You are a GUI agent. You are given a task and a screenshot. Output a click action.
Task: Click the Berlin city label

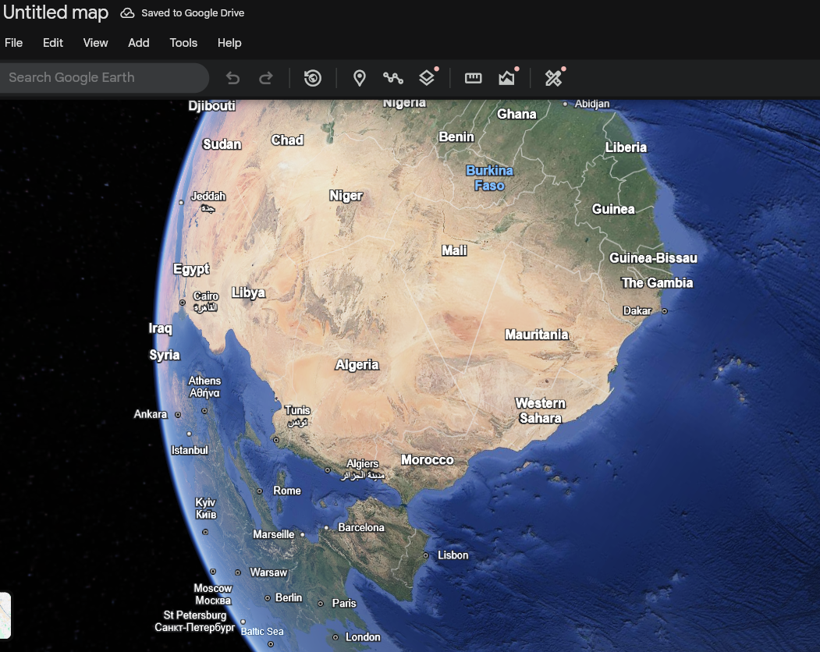(x=289, y=597)
